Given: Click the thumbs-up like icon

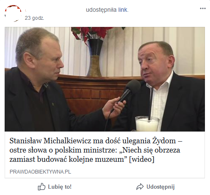Looking at the screenshot, I should coord(42,187).
